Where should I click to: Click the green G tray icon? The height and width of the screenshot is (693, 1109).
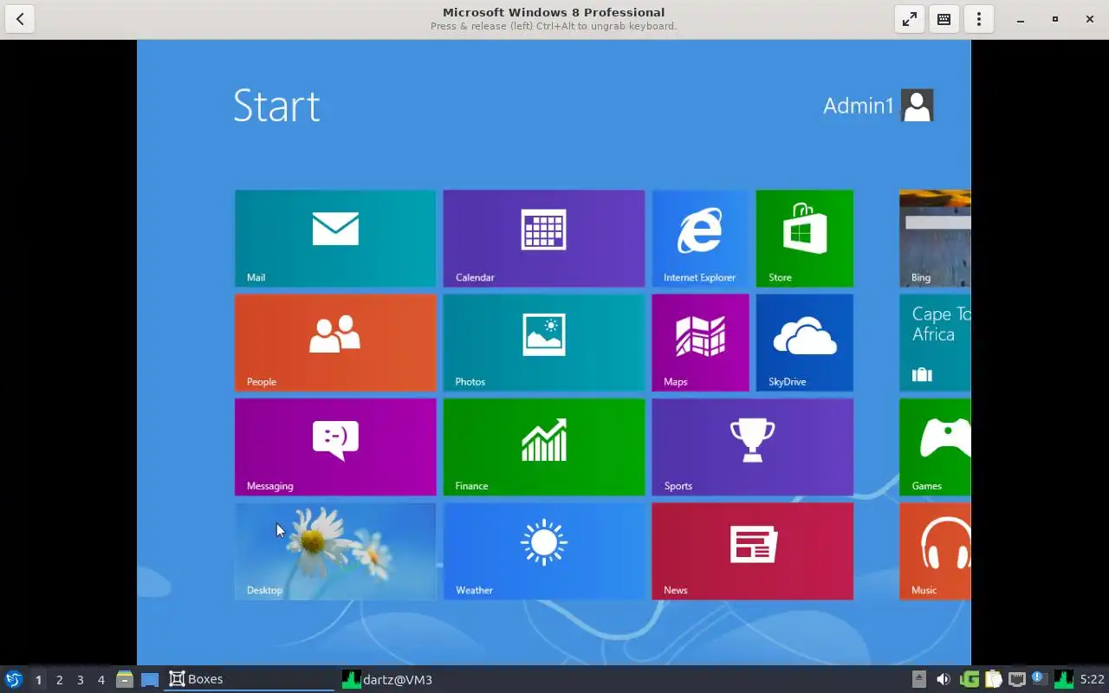(970, 679)
